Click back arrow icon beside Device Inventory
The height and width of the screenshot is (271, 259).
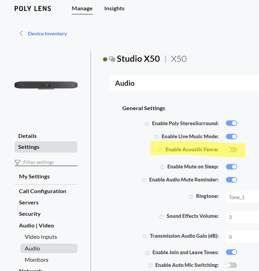(21, 34)
